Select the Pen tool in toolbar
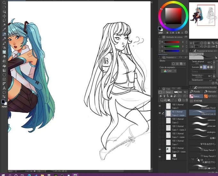The width and height of the screenshot is (218, 176). [4, 34]
